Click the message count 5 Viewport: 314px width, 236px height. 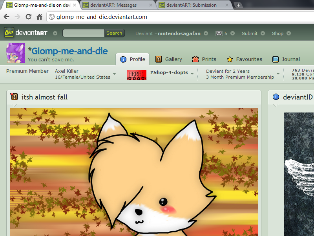click(x=226, y=33)
